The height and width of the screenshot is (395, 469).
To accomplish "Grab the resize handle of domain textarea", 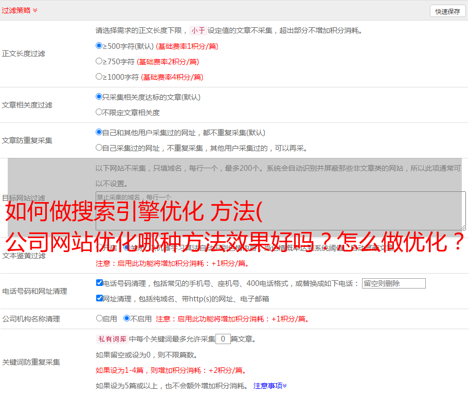I will coord(463,227).
